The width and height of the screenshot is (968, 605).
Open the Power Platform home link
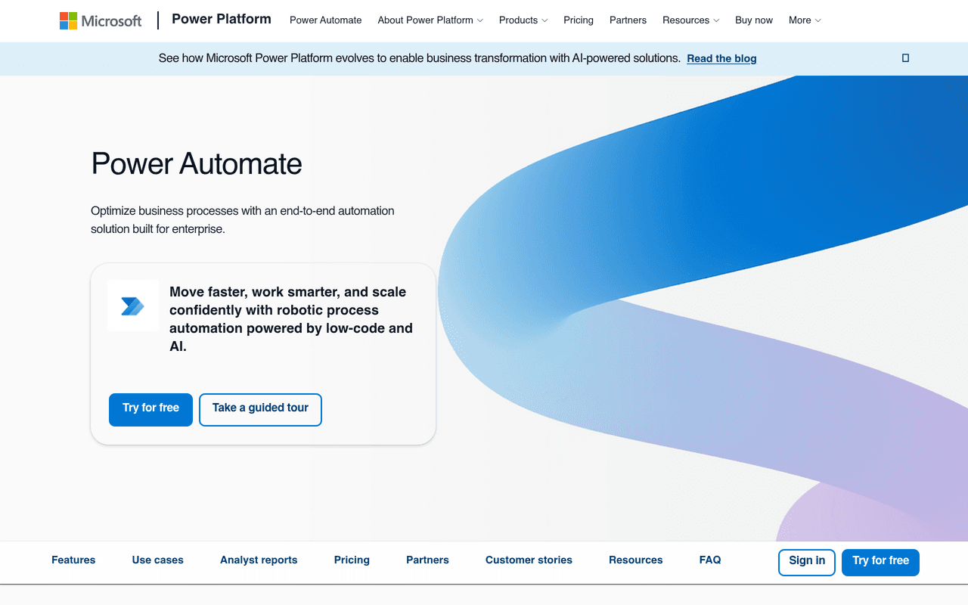coord(222,20)
